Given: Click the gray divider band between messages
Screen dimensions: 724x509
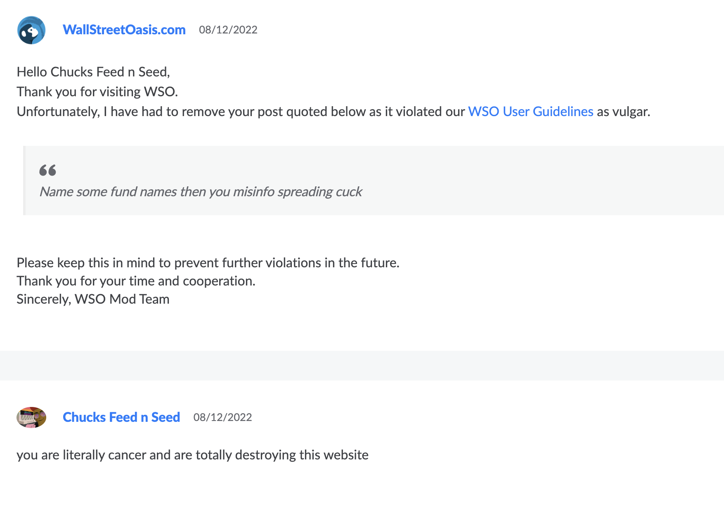Looking at the screenshot, I should pos(362,366).
